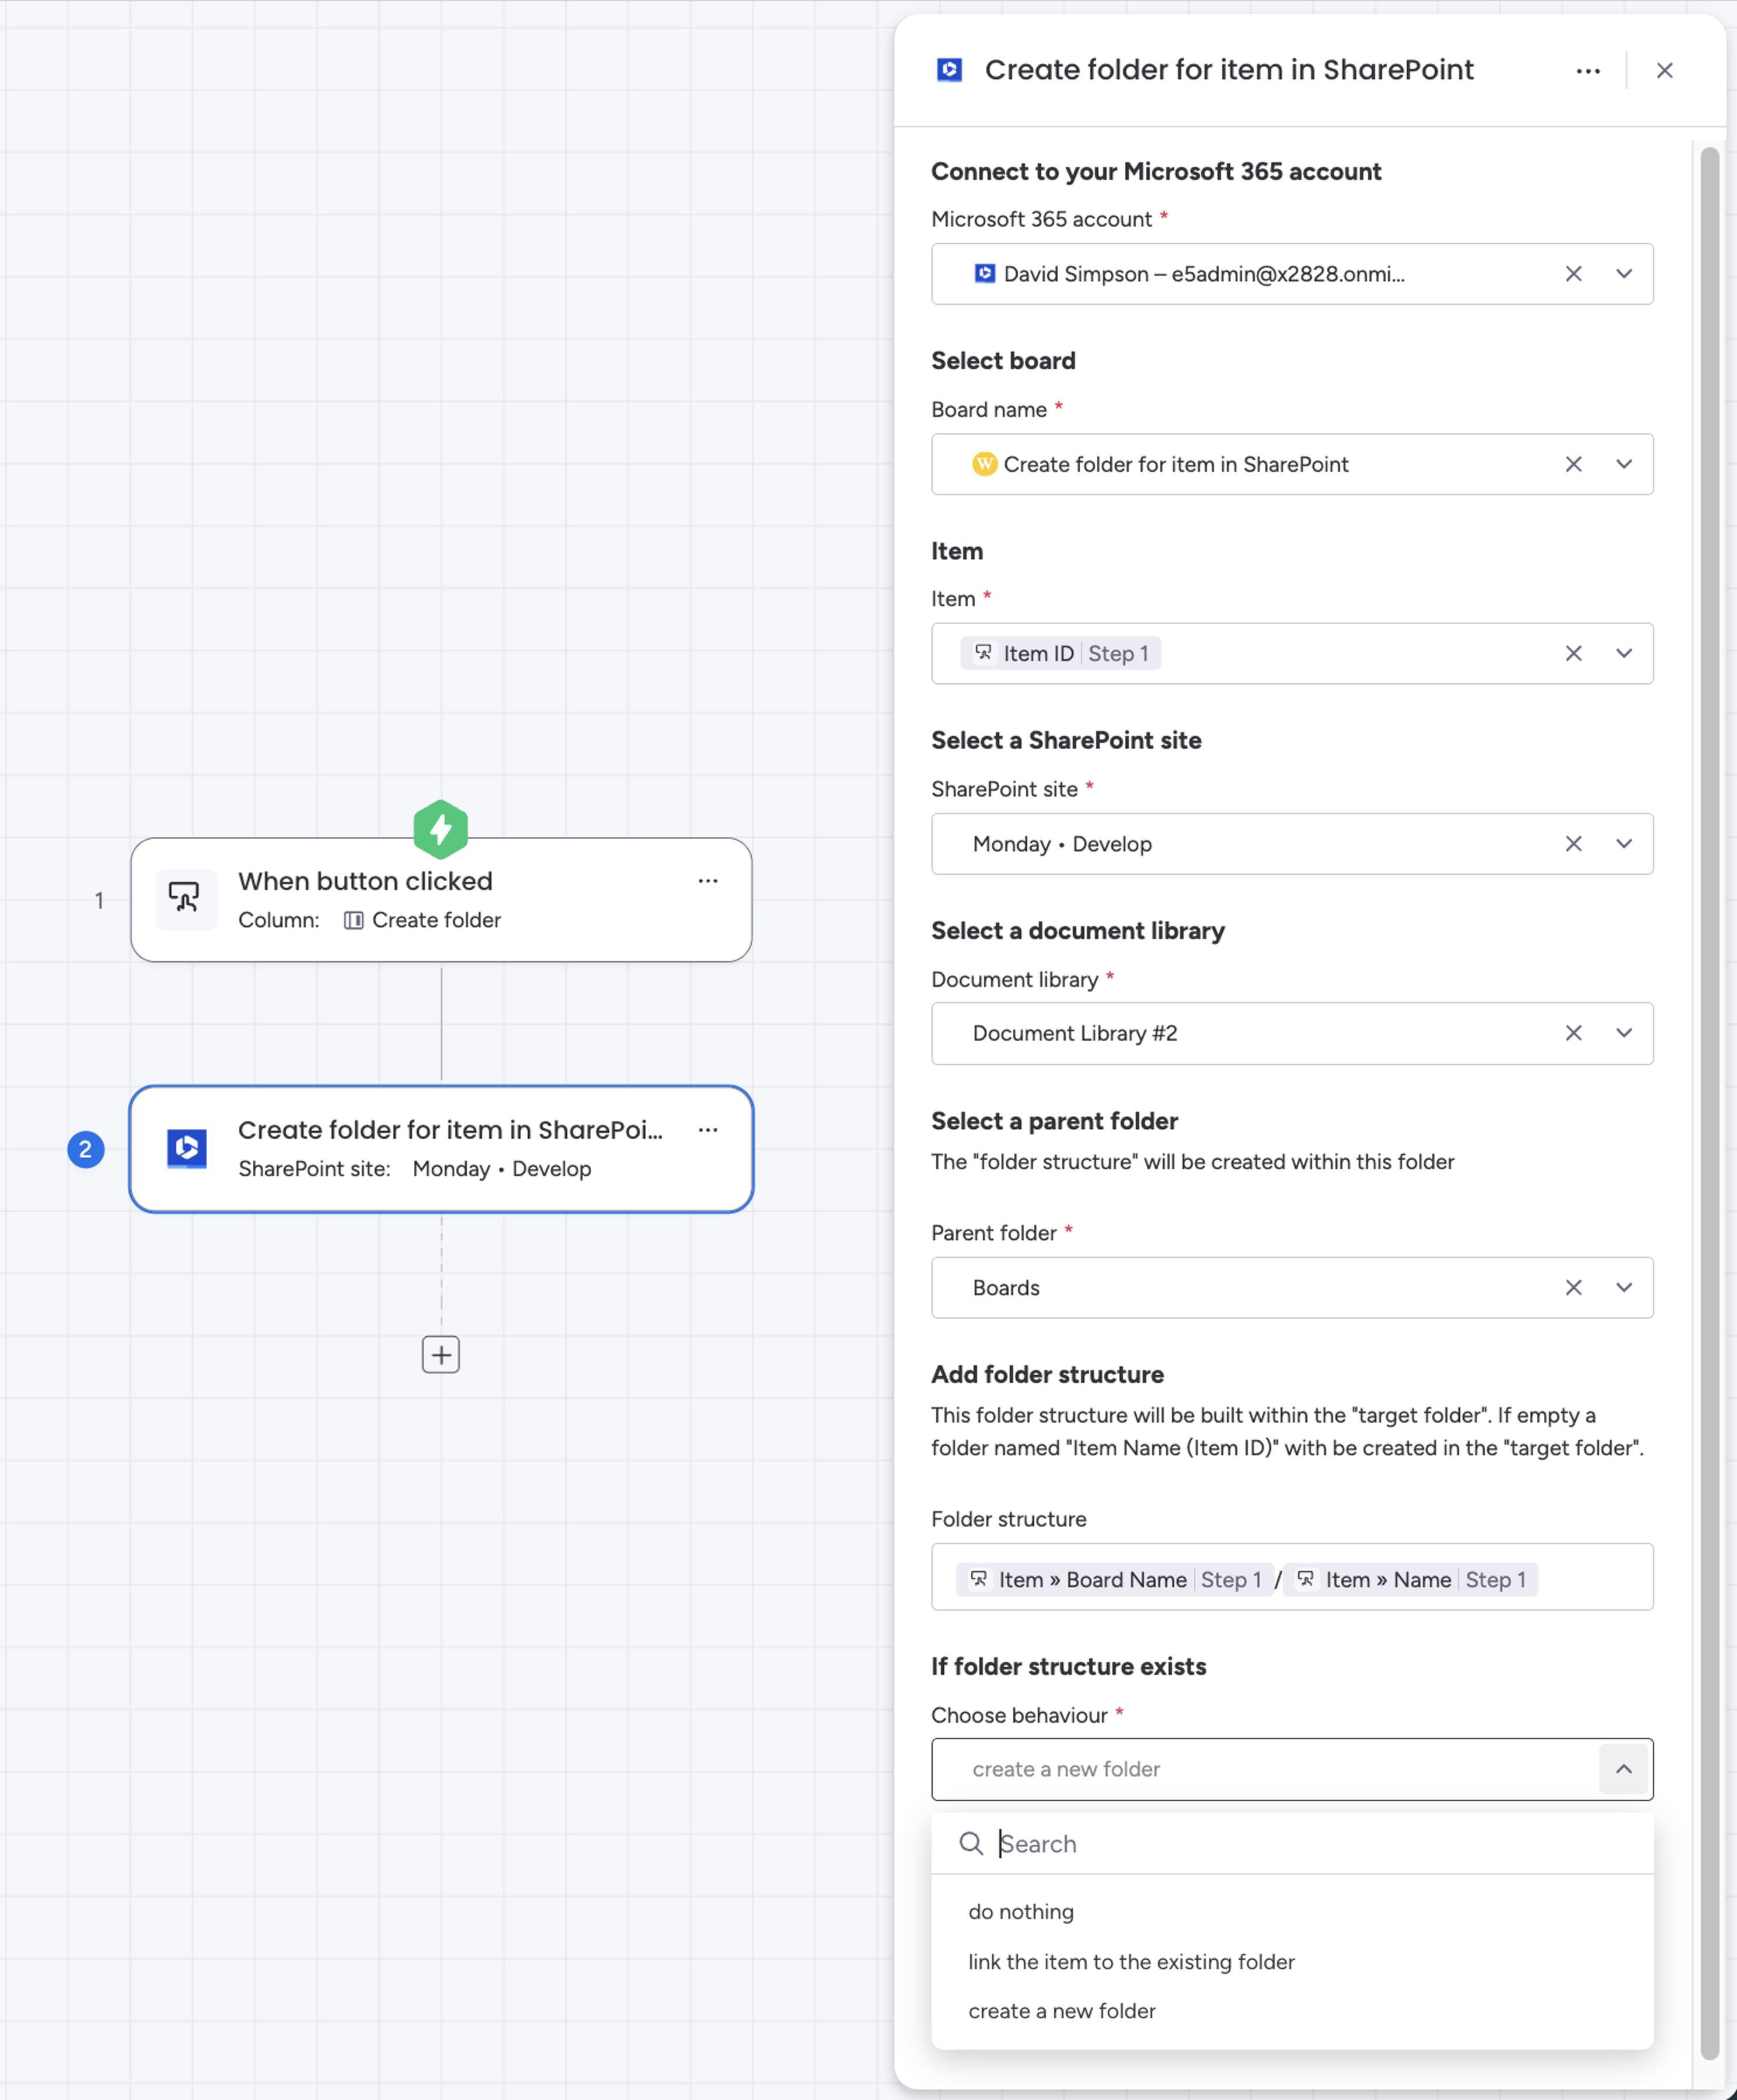1737x2100 pixels.
Task: Choose "link the item to the existing folder"
Action: click(x=1131, y=1961)
